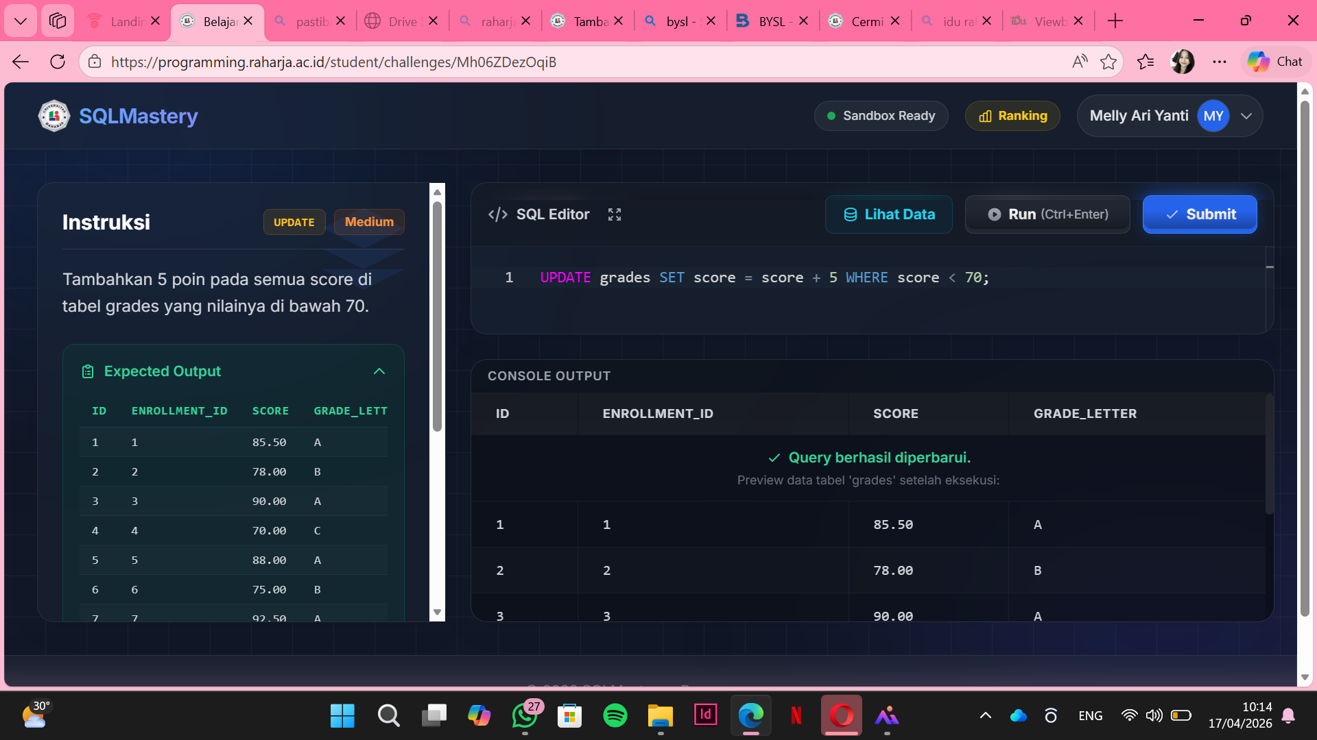This screenshot has width=1317, height=740.
Task: Open browser Settings and more menu
Action: (x=1219, y=62)
